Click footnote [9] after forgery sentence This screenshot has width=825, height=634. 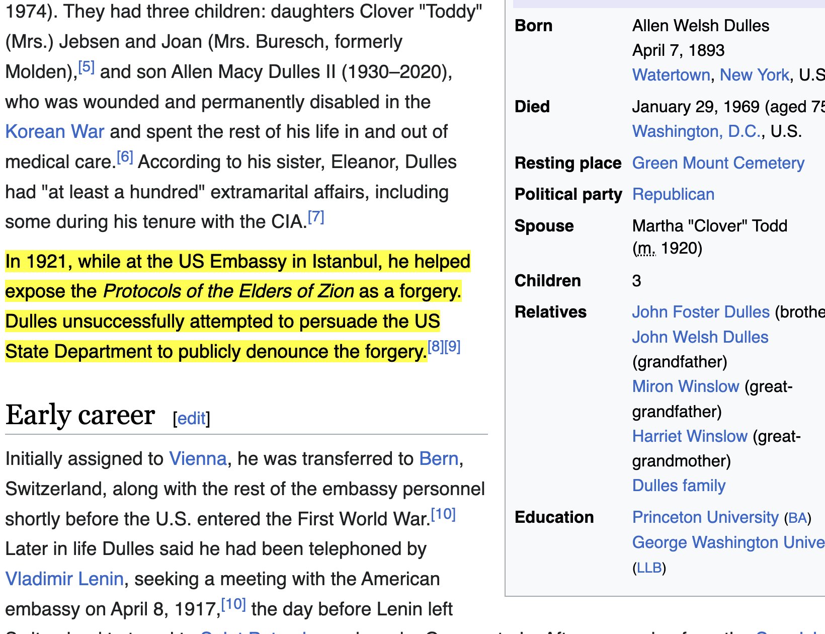(x=453, y=347)
